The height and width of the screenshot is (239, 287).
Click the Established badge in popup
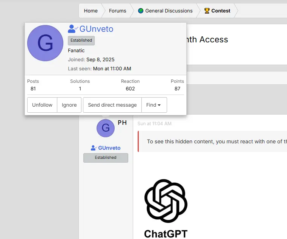(81, 40)
